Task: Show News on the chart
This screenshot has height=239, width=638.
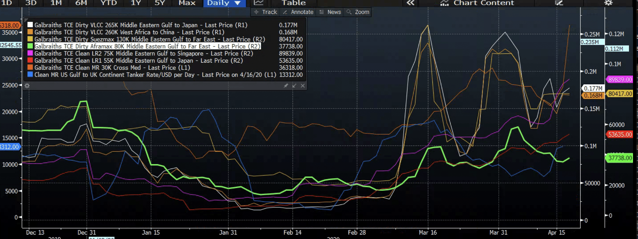Action: point(330,12)
